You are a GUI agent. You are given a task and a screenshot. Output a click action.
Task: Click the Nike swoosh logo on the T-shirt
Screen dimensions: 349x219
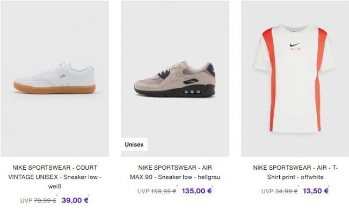[295, 45]
